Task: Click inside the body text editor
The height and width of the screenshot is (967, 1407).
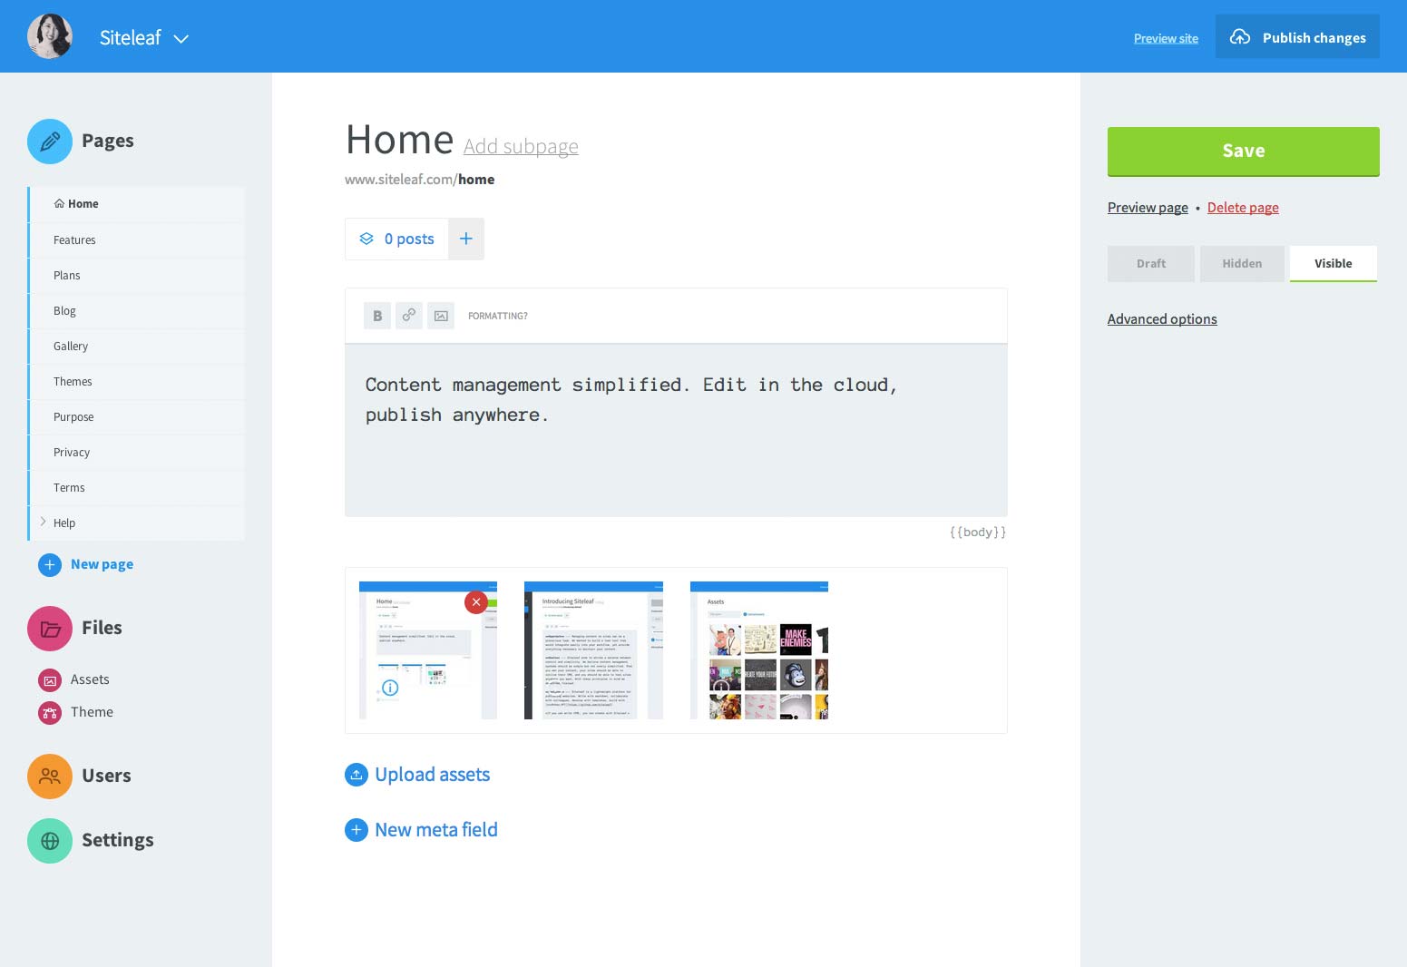Action: [x=676, y=430]
